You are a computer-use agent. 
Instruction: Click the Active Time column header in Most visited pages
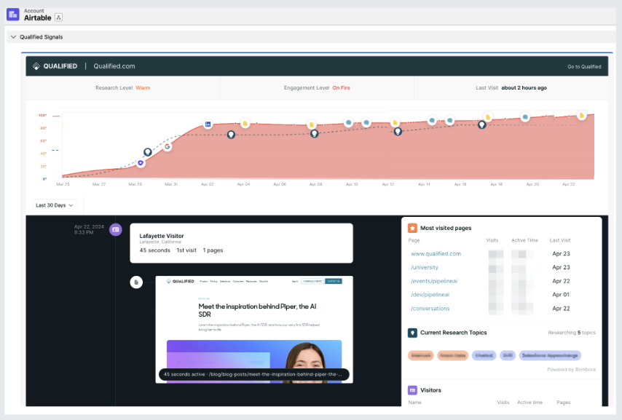(524, 240)
